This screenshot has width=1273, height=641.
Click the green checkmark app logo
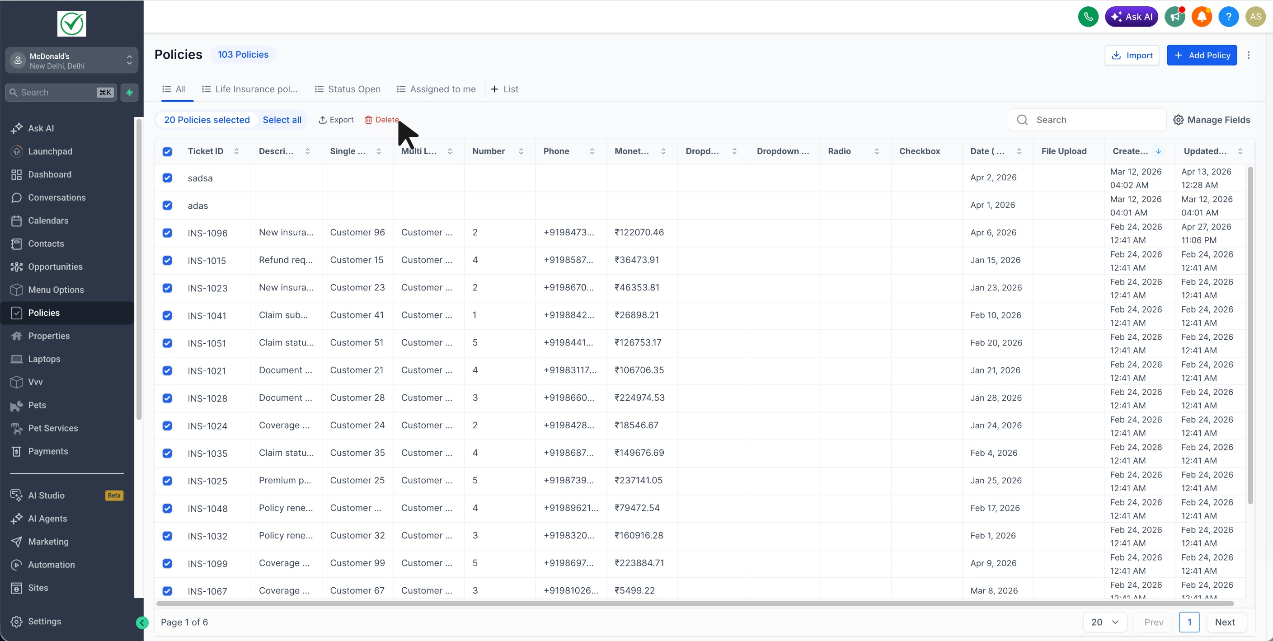(x=72, y=23)
